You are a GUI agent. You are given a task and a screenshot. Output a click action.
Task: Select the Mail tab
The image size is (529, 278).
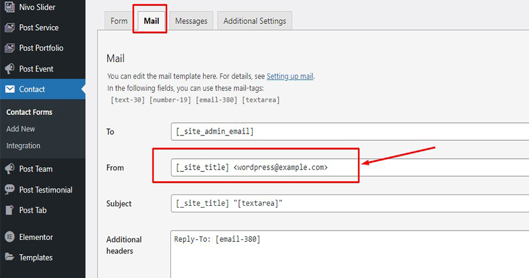tap(151, 21)
